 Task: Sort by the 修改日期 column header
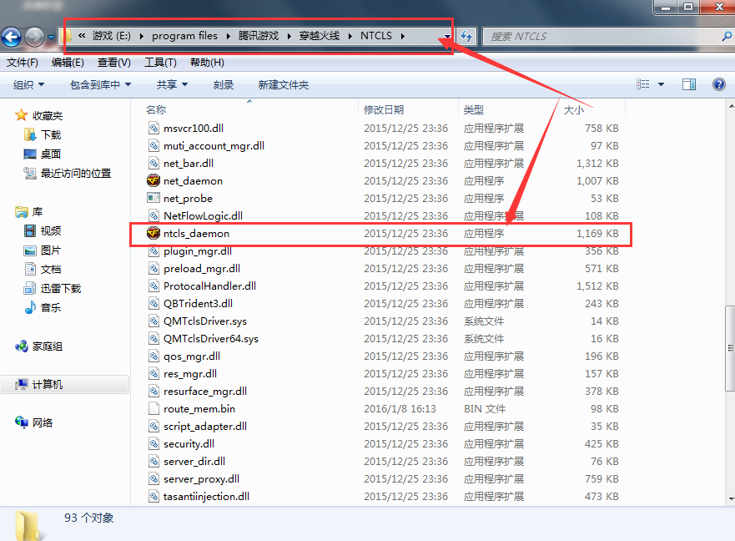[x=384, y=110]
